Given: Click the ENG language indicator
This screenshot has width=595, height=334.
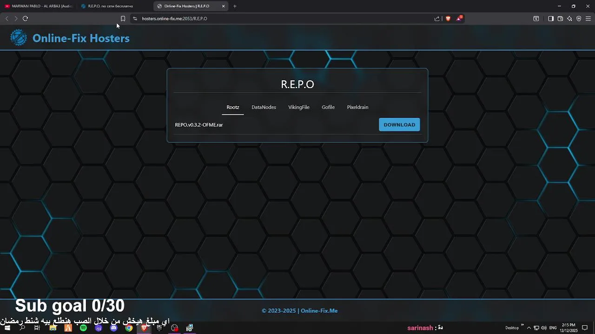Looking at the screenshot, I should point(553,328).
